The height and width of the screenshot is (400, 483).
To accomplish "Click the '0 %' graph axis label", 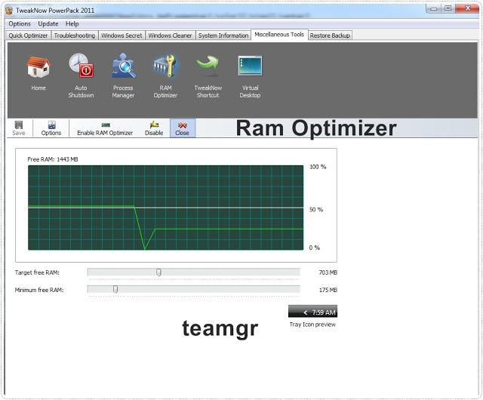I will 315,248.
